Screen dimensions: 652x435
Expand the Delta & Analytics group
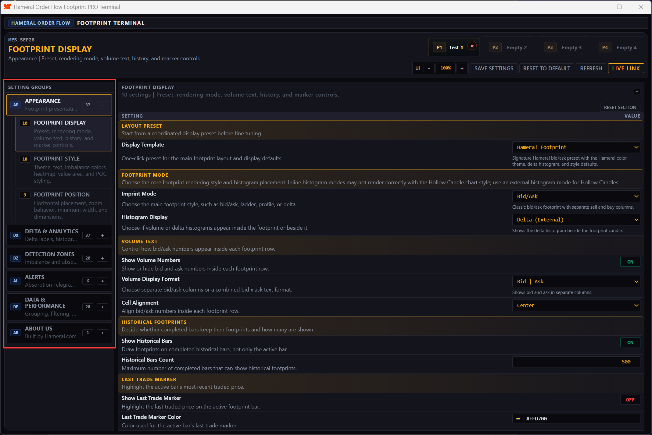tap(102, 235)
